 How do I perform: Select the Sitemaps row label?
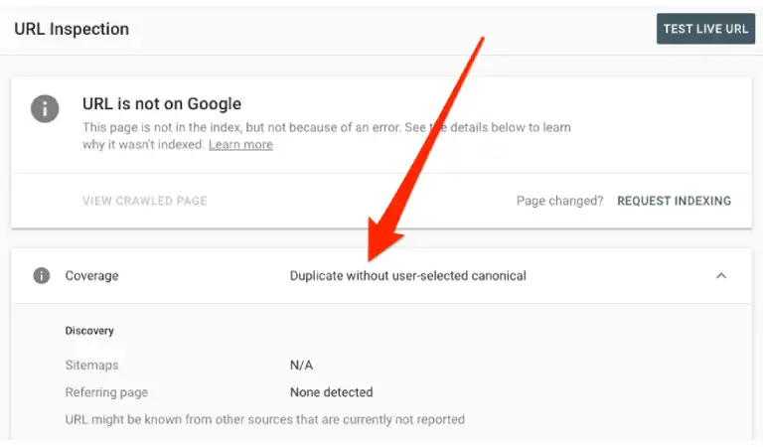(x=91, y=366)
